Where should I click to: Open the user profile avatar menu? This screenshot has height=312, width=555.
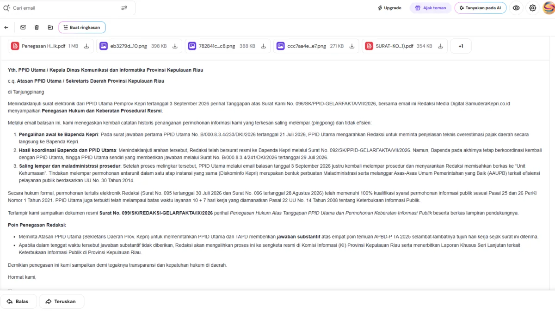click(x=548, y=8)
